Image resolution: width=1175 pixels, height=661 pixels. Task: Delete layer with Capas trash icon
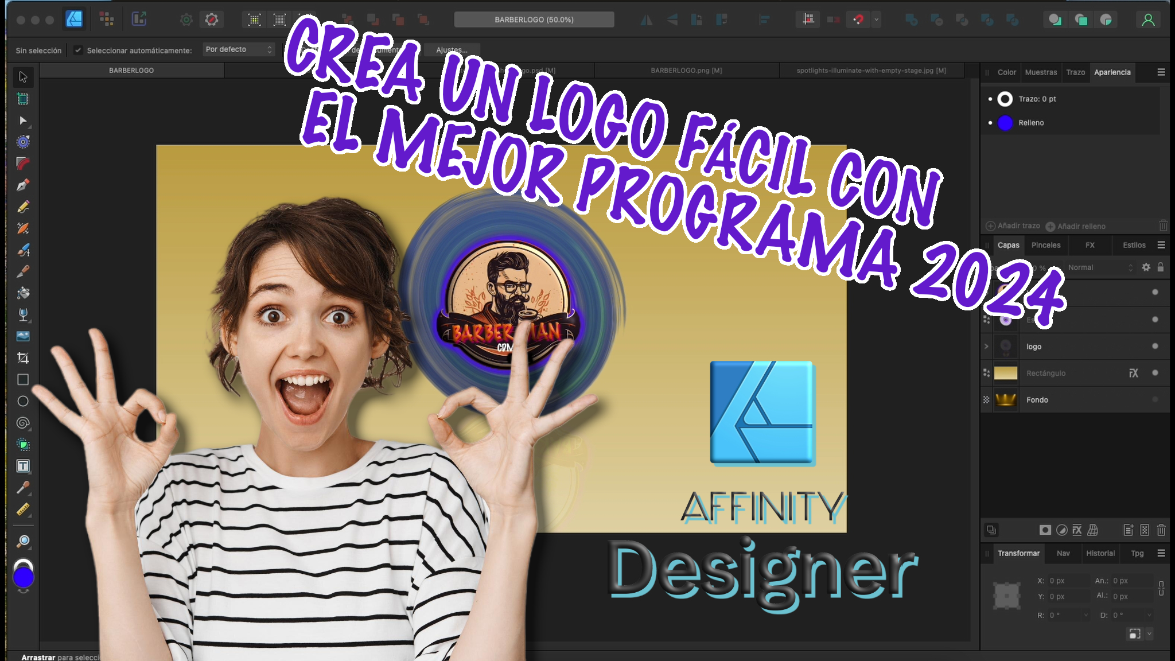point(1161,530)
